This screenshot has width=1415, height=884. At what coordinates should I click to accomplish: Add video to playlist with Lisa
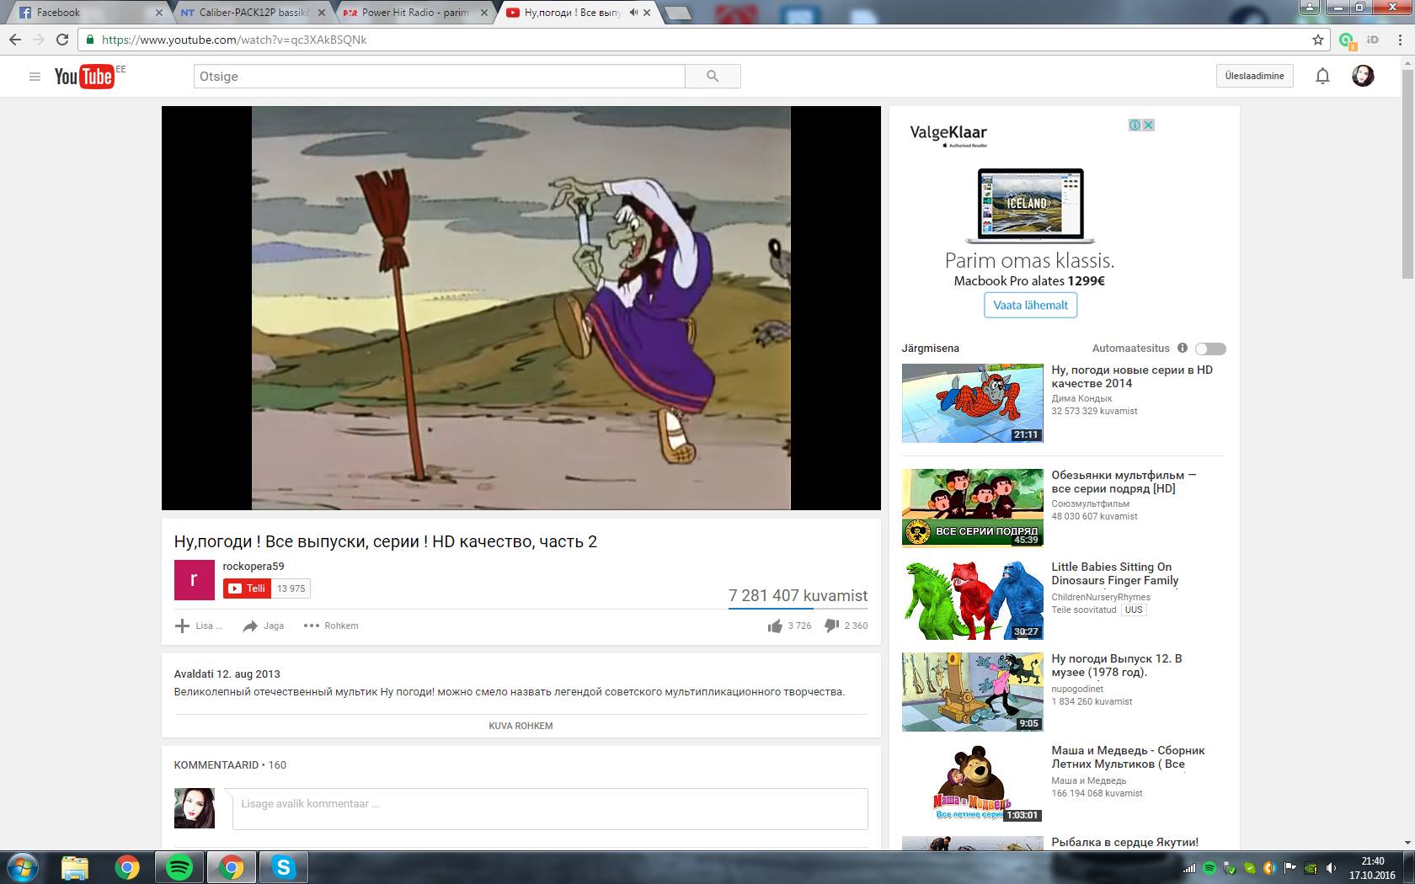[x=198, y=626]
